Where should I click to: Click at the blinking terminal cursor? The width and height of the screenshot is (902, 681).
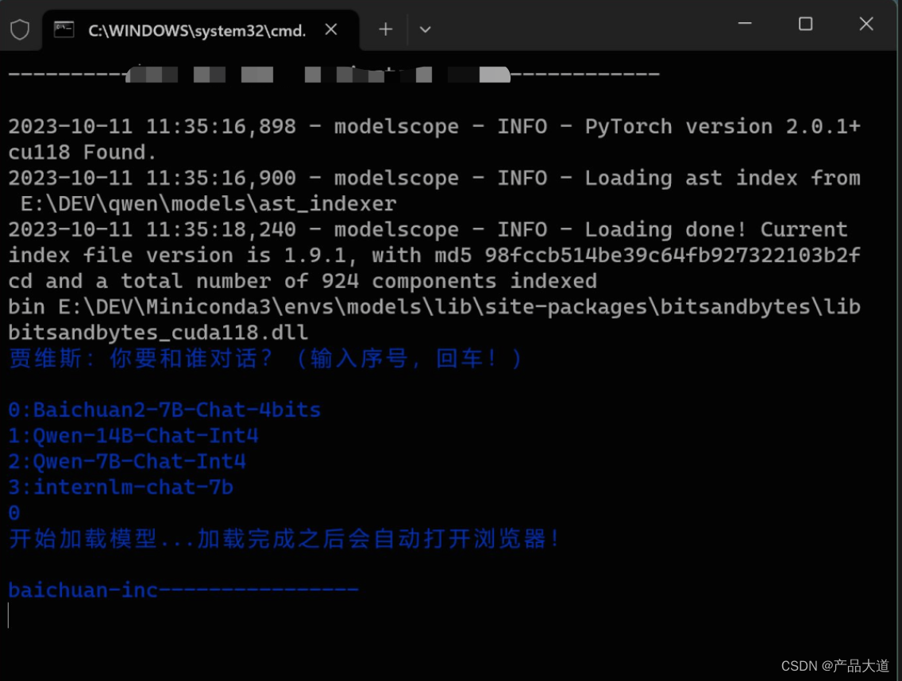coord(9,615)
